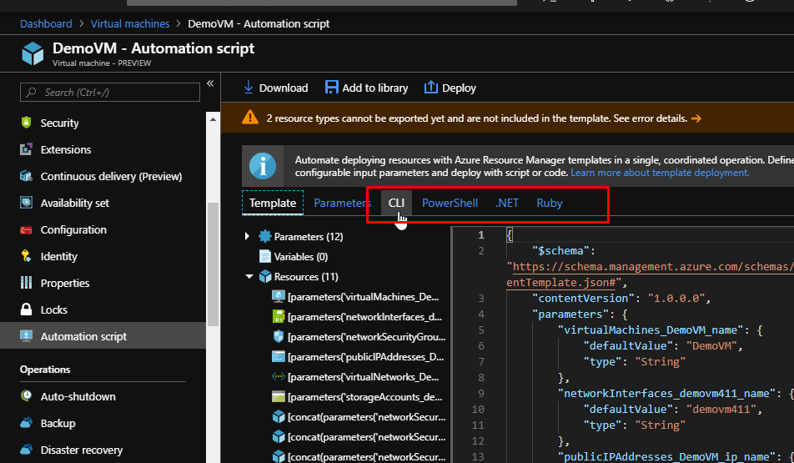Open the .NET tab
The height and width of the screenshot is (463, 794).
[507, 203]
